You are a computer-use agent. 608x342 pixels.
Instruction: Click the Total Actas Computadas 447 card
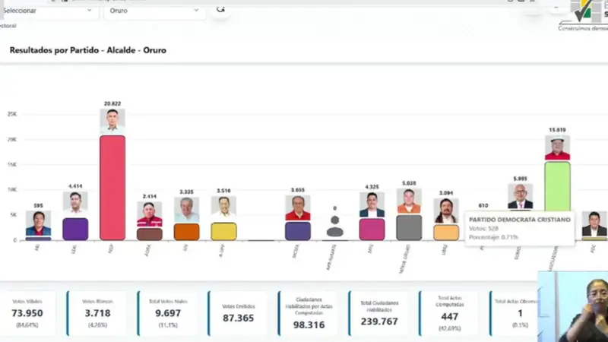tap(448, 313)
